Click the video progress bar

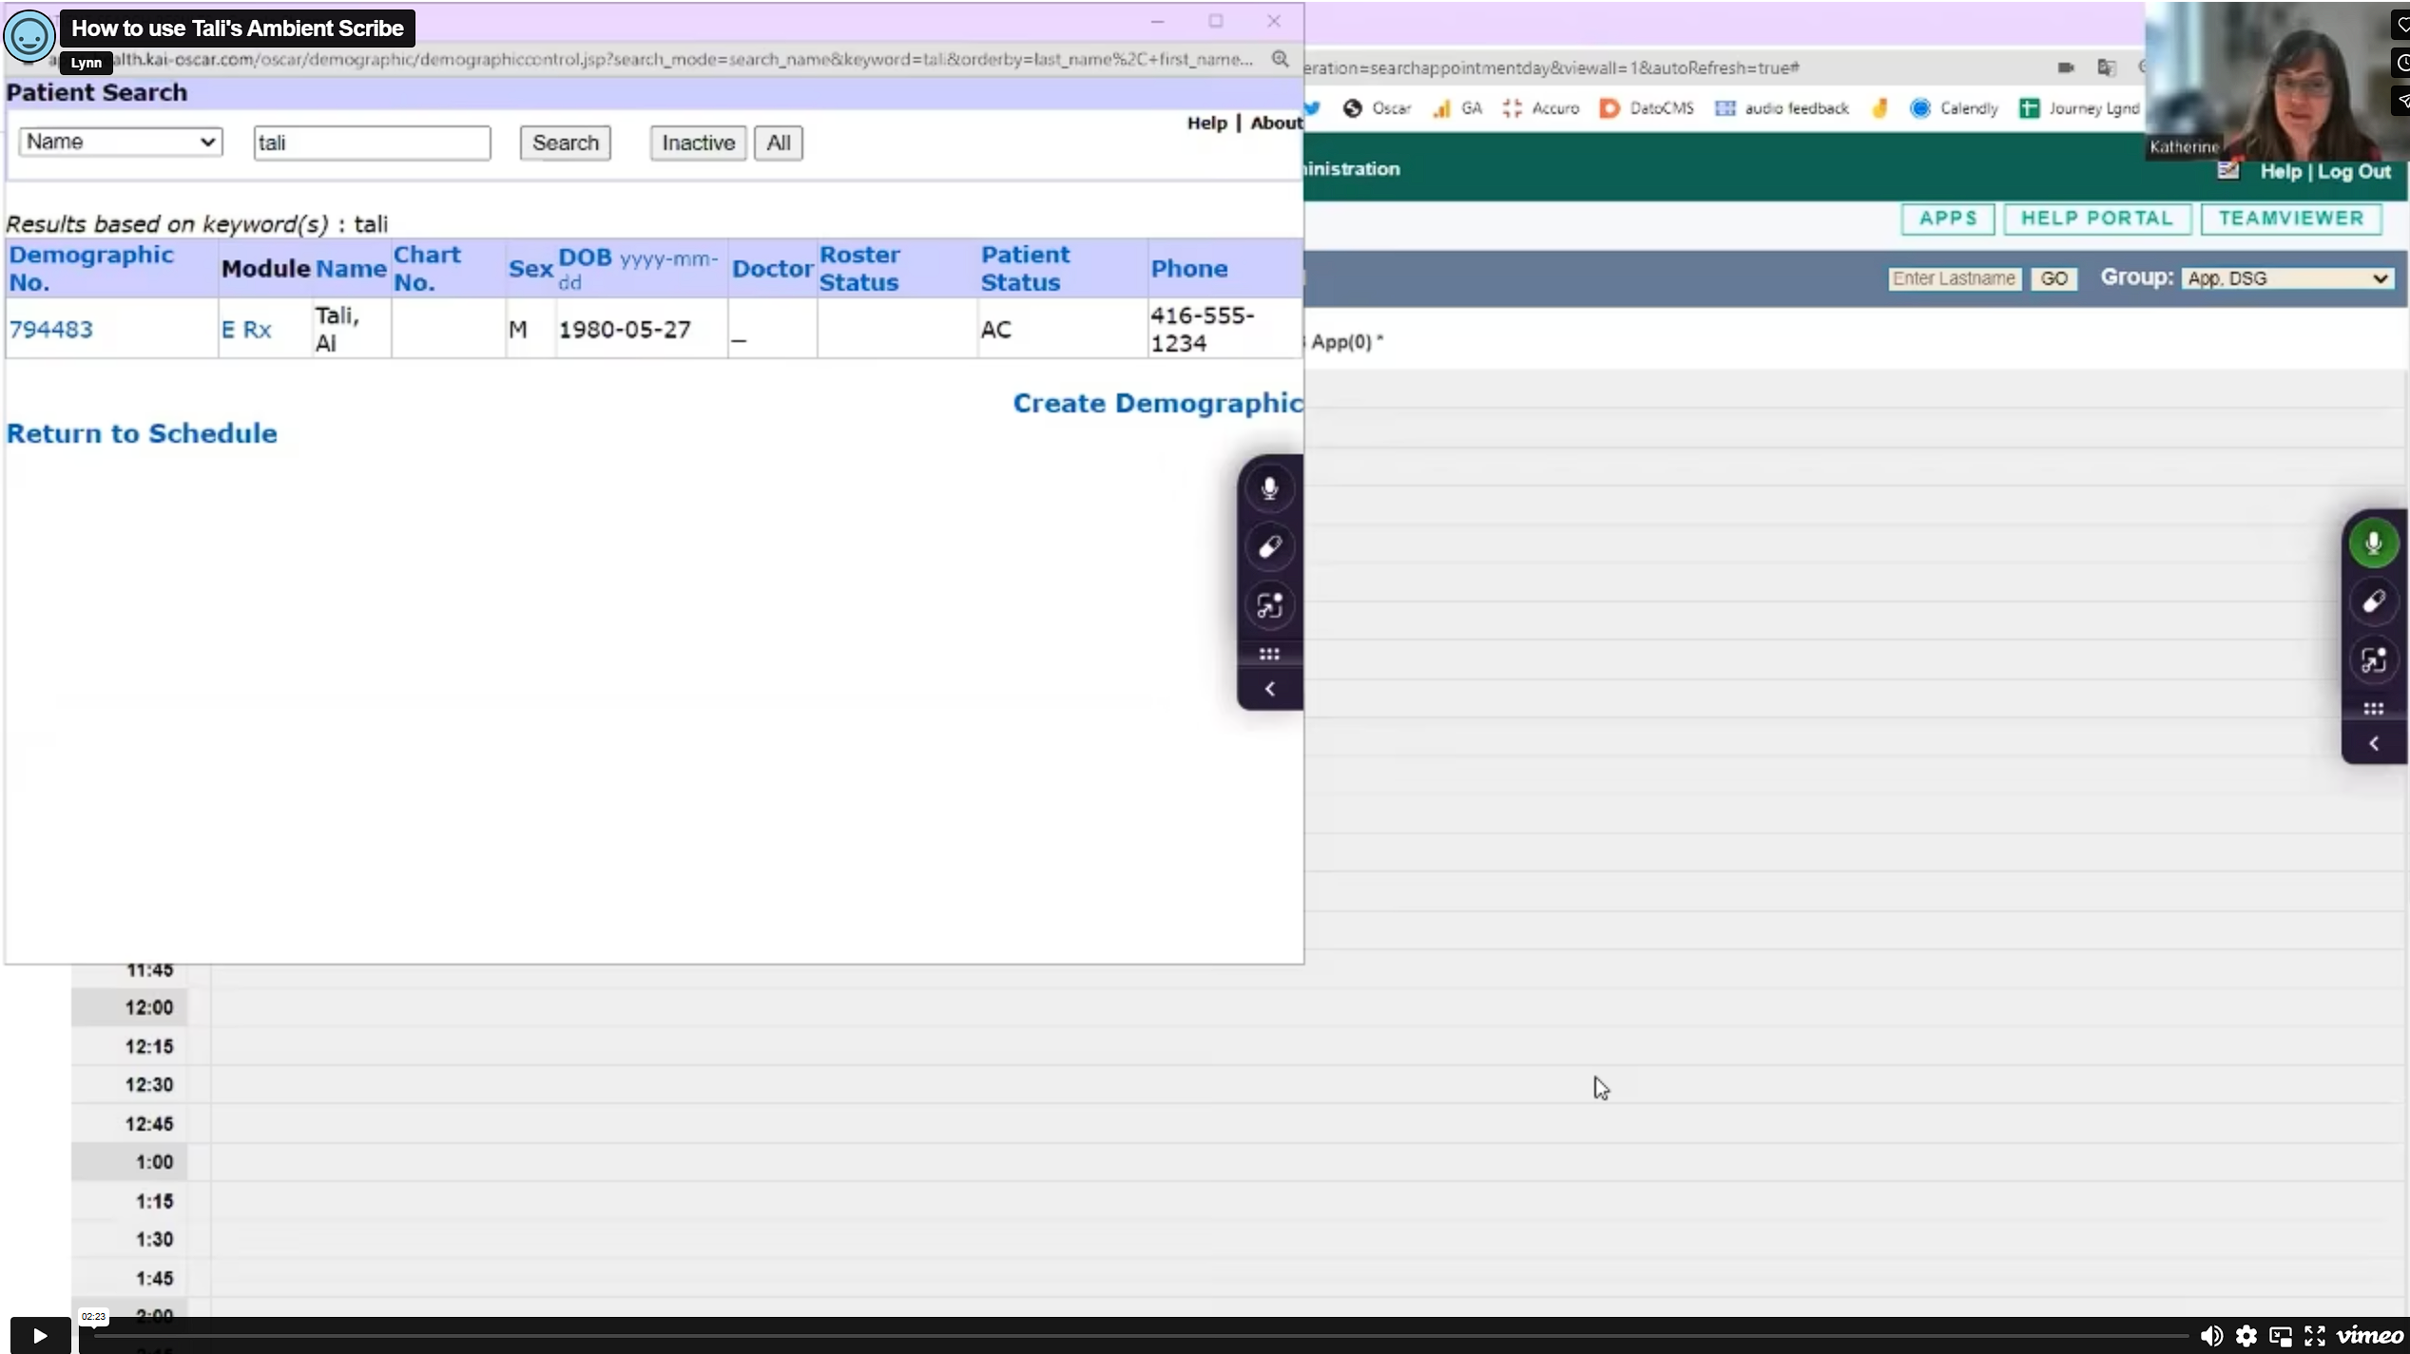tap(1141, 1335)
